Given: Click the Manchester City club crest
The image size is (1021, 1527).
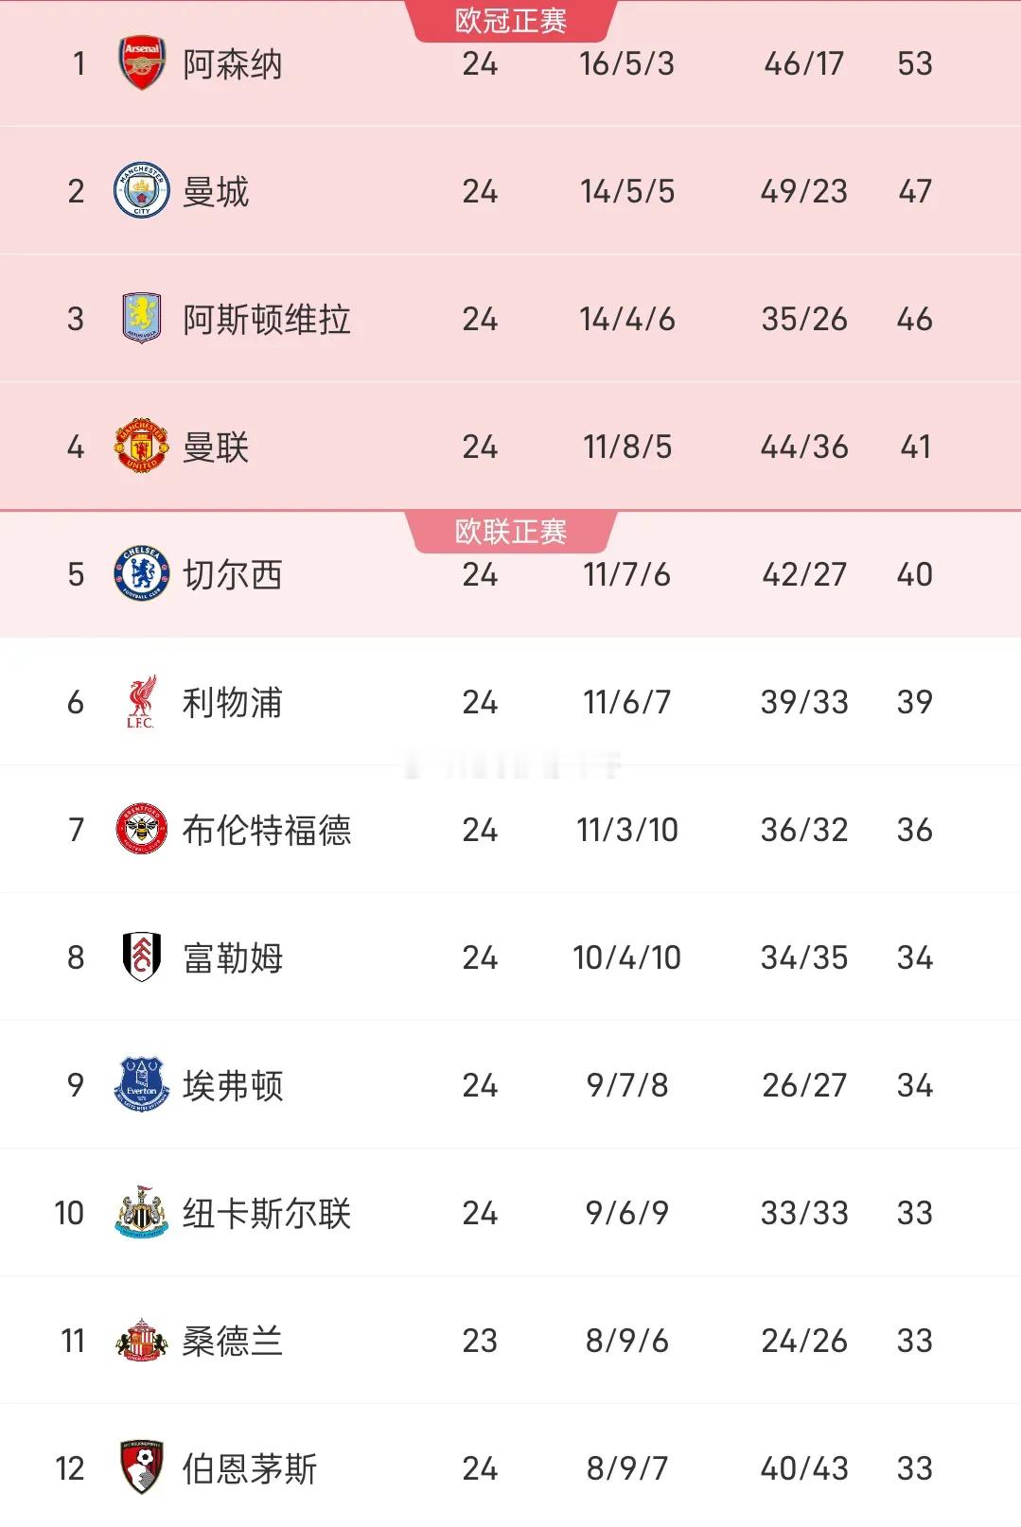Looking at the screenshot, I should [142, 191].
